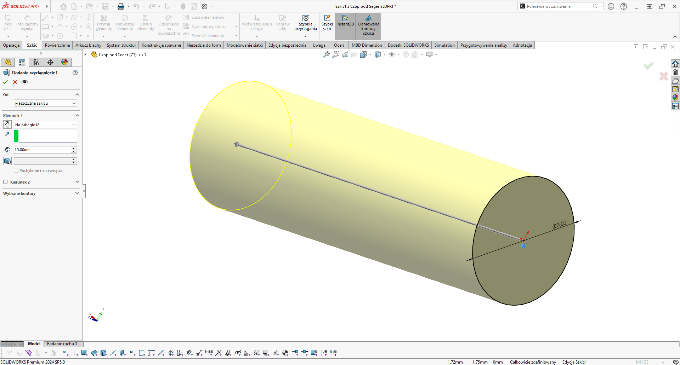The width and height of the screenshot is (680, 365).
Task: Open the Na odległość end condition dropdown
Action: (45, 125)
